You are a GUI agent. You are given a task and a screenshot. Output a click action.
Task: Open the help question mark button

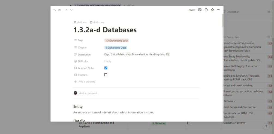pos(266,127)
